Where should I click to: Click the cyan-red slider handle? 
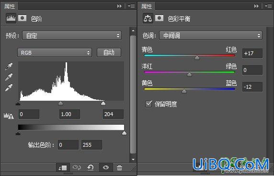[x=197, y=58]
